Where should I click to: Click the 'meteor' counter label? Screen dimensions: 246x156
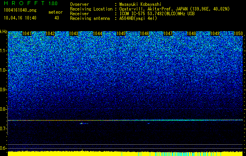56,12
